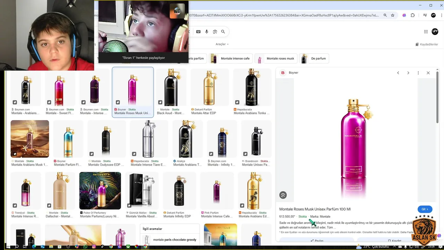Open Kaydedilenler saved items
444x250 pixels.
(427, 44)
